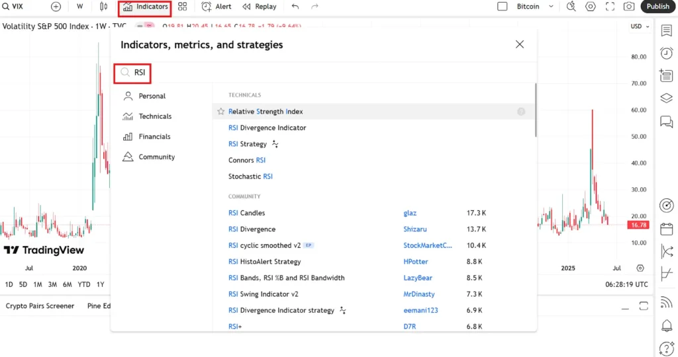
Task: Open author StockMarketC... profile
Action: (x=428, y=245)
